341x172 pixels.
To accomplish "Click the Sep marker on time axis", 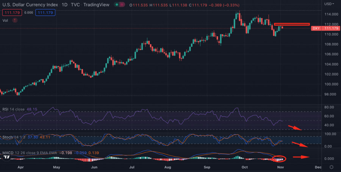I will (x=207, y=167).
